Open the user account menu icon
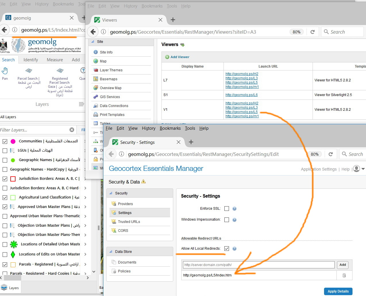 point(357,169)
